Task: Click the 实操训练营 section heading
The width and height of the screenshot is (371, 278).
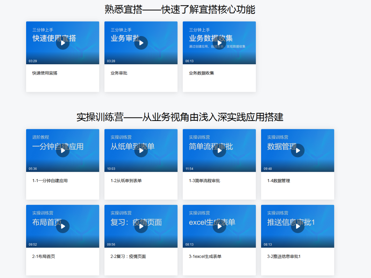Action: [180, 117]
